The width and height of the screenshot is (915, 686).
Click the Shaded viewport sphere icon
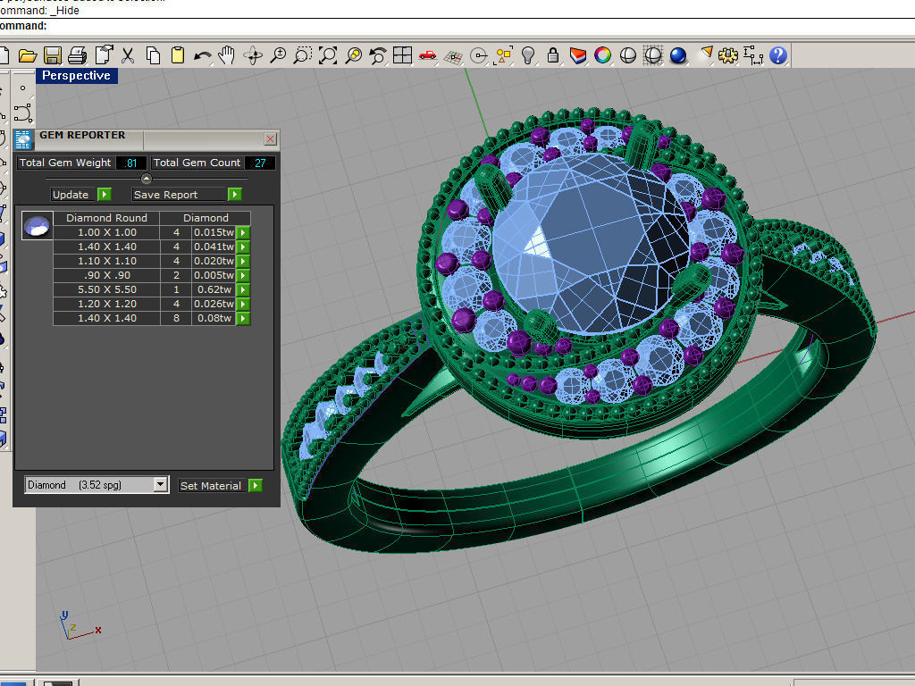point(628,55)
